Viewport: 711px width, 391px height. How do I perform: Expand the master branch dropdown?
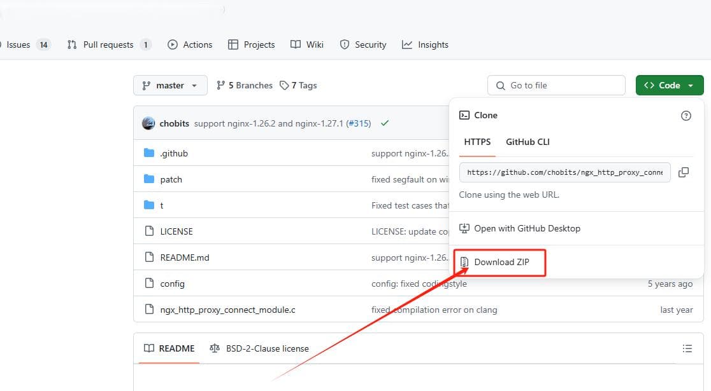pyautogui.click(x=170, y=85)
